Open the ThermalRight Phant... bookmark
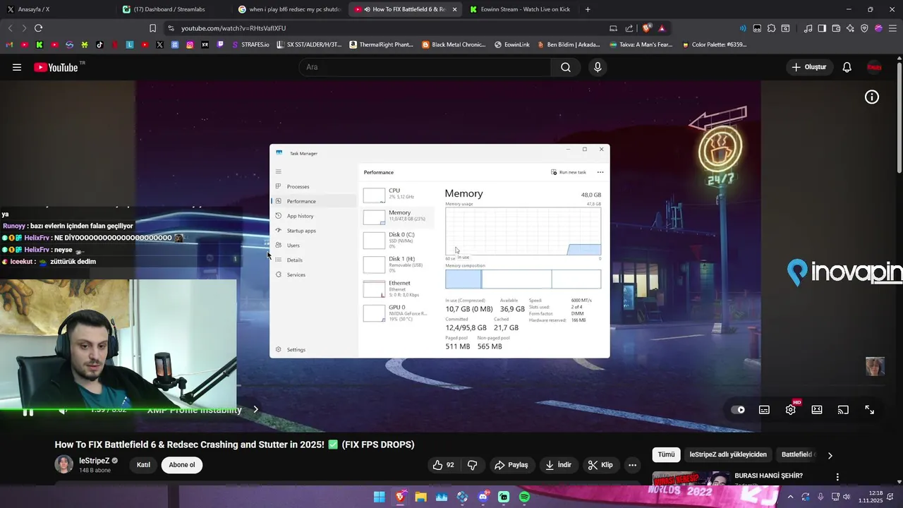The height and width of the screenshot is (508, 903). pos(382,44)
